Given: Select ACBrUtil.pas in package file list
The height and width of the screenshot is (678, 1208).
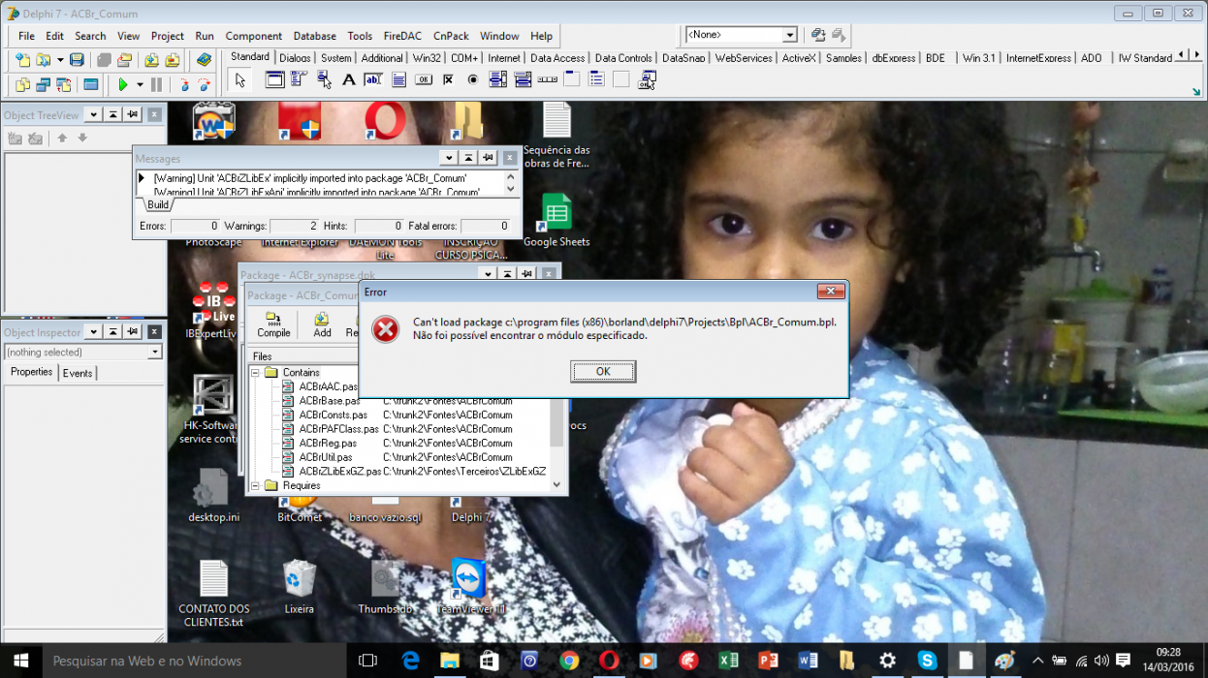Looking at the screenshot, I should click(326, 457).
